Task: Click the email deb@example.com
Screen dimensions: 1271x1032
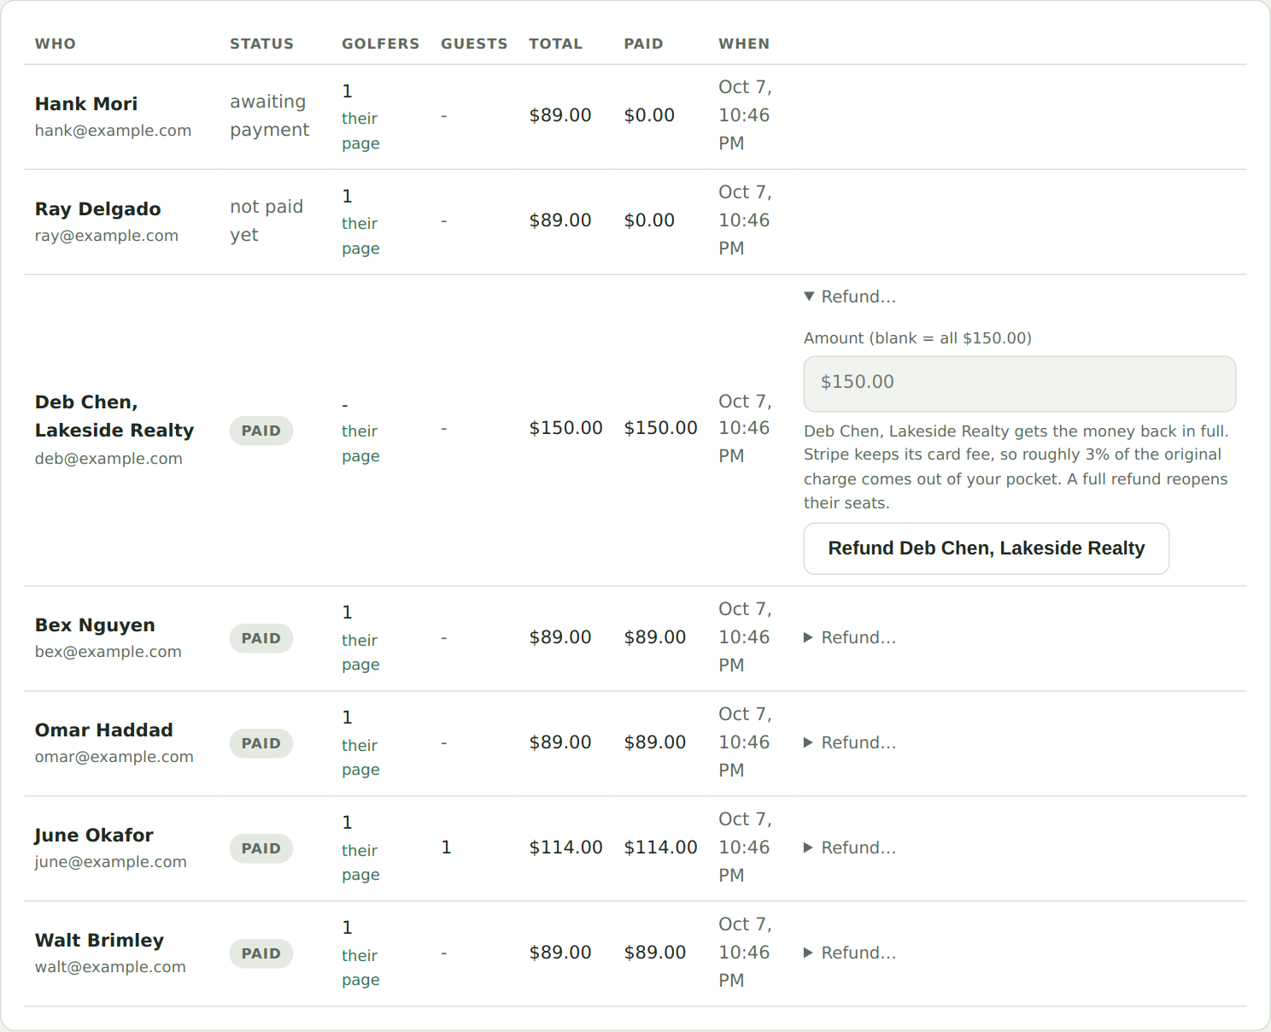Action: tap(108, 459)
